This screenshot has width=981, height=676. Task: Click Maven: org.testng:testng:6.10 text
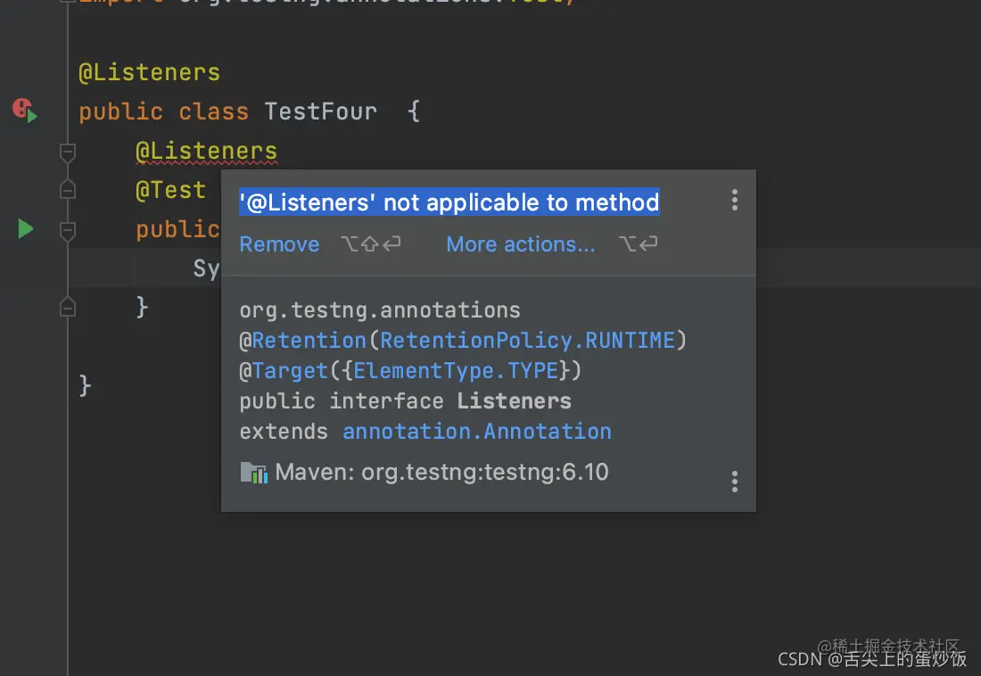(x=441, y=472)
